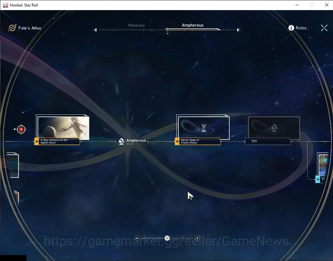Open Heroic Saga of Flame-Chase thumbnail
333x261 pixels.
click(x=204, y=128)
